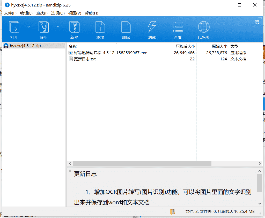This screenshot has height=218, width=265.
Task: Close the 更新日志 preview pane
Action: (x=70, y=171)
